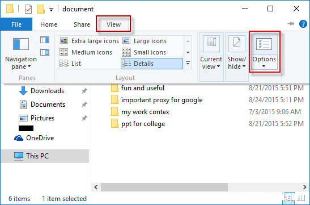
Task: Select the 'fun and useful' folder
Action: [143, 88]
